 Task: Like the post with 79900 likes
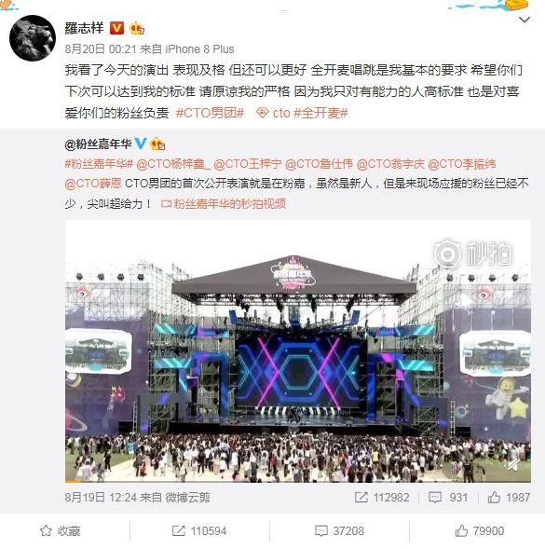coord(480,530)
